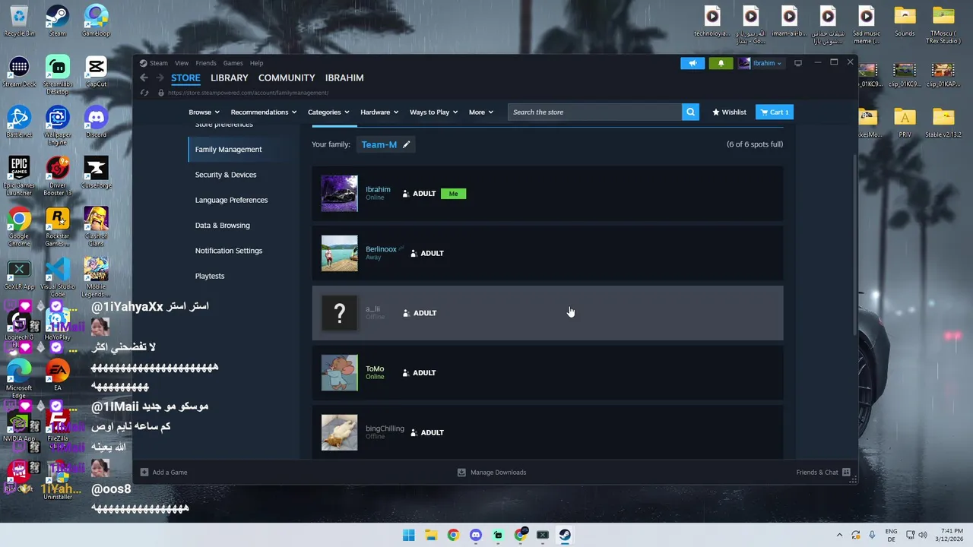Expand the Ways to Play dropdown
This screenshot has width=973, height=547.
(433, 112)
